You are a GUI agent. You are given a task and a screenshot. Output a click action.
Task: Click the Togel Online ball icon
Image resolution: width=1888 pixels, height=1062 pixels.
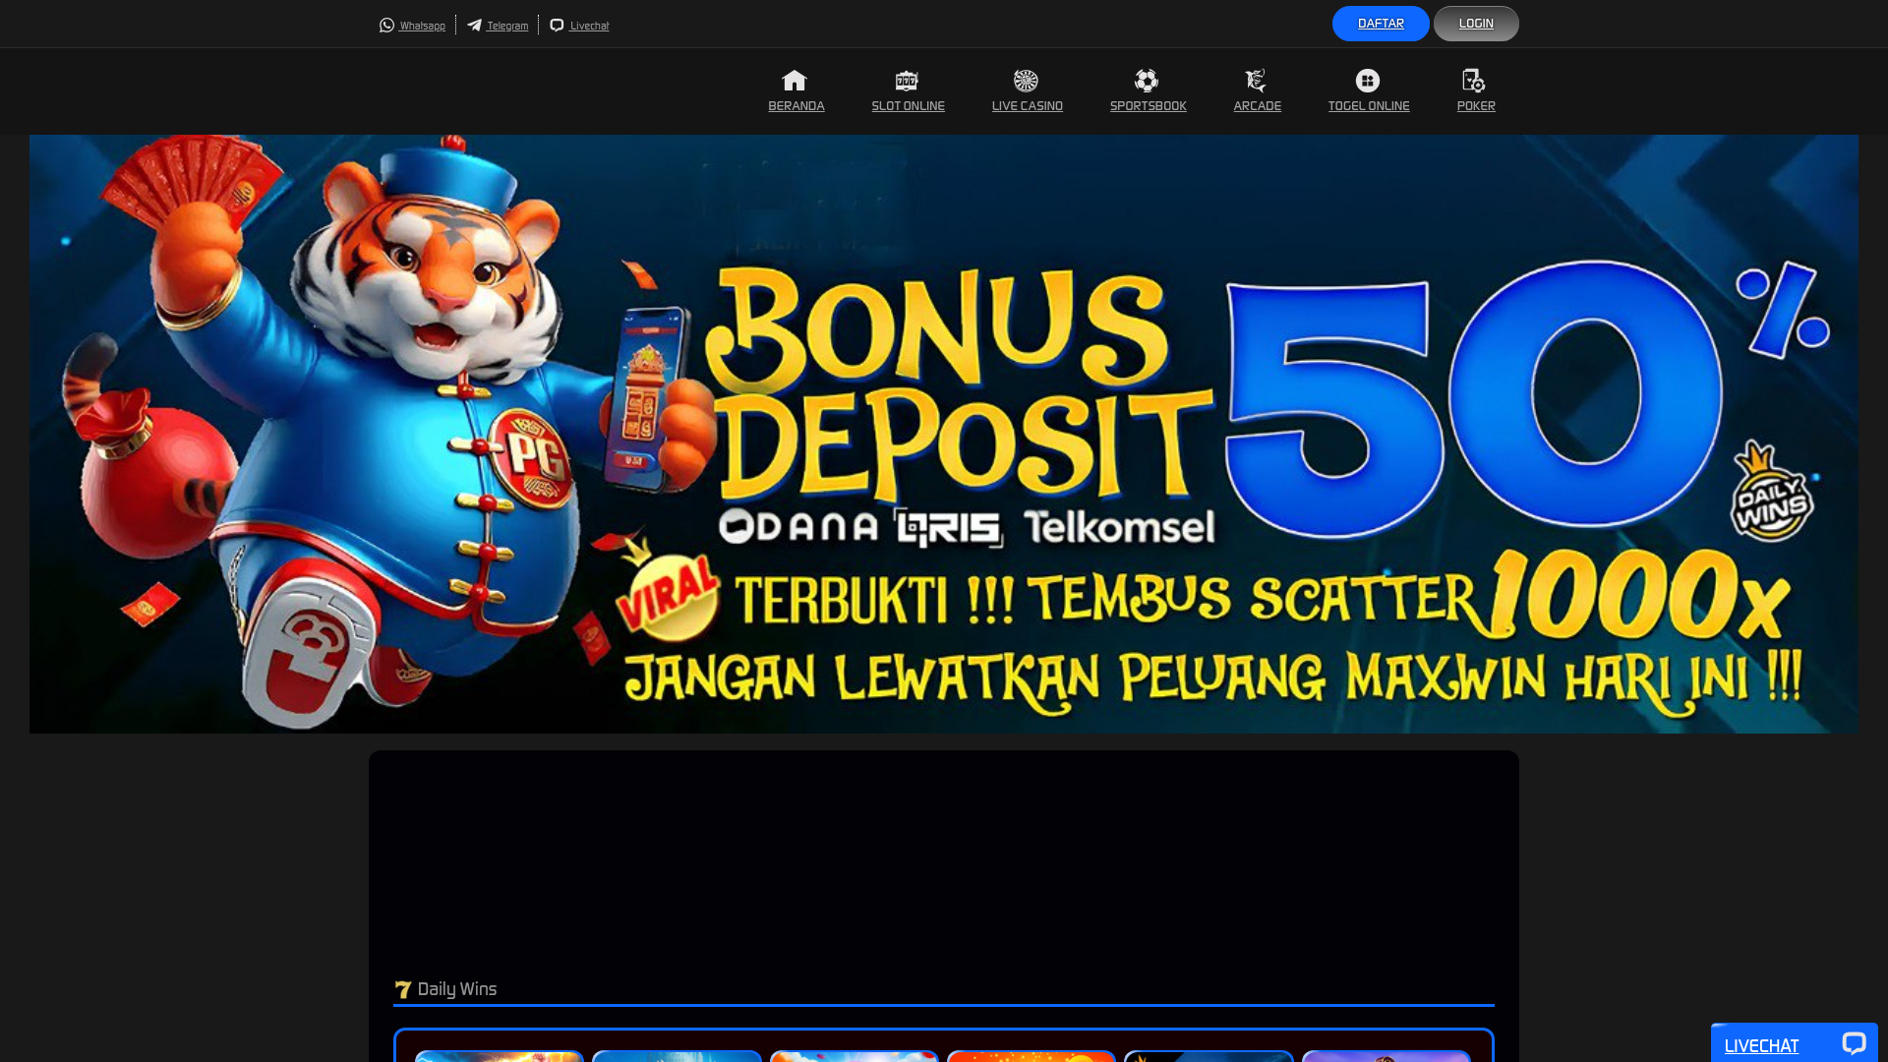click(1368, 81)
